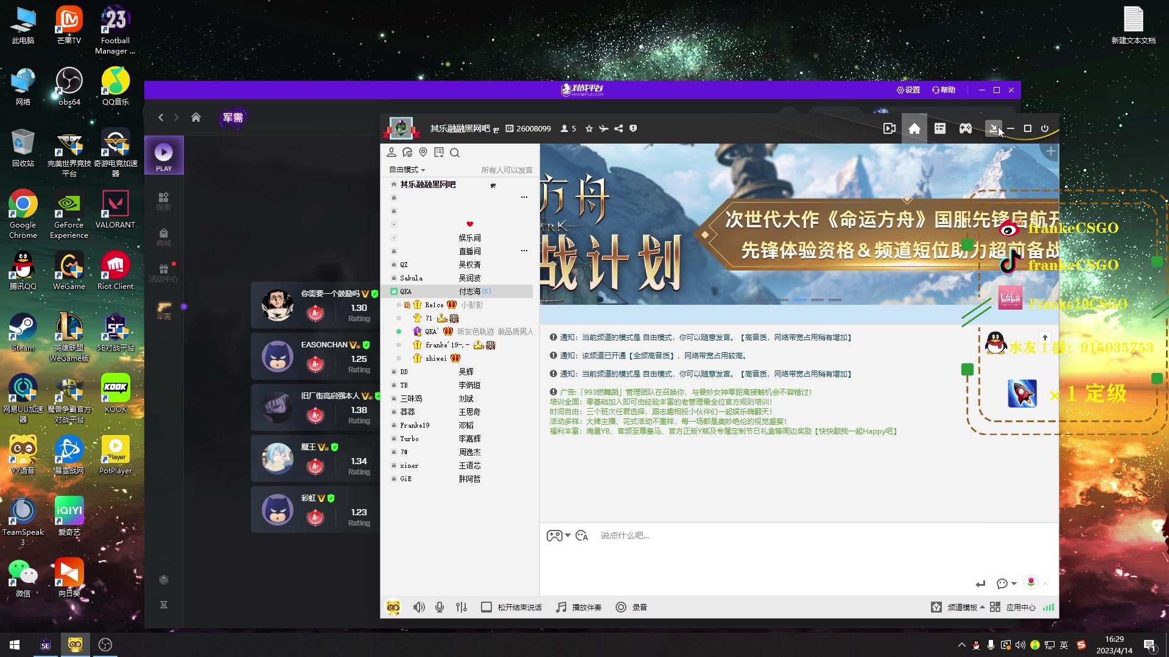Open 应用中心 app center

coord(1013,607)
